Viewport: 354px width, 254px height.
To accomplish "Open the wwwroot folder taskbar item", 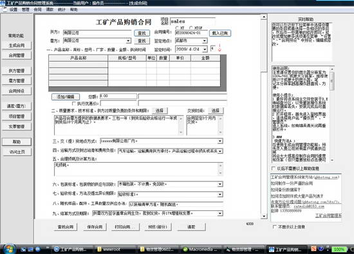I will 115,249.
